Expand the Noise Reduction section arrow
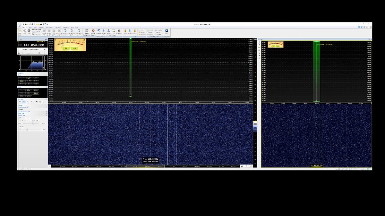 pos(47,112)
